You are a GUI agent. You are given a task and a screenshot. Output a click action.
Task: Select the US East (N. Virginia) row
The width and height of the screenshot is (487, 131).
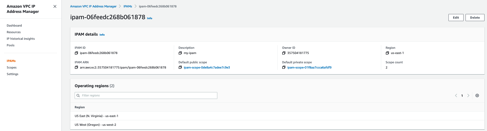tap(277, 116)
